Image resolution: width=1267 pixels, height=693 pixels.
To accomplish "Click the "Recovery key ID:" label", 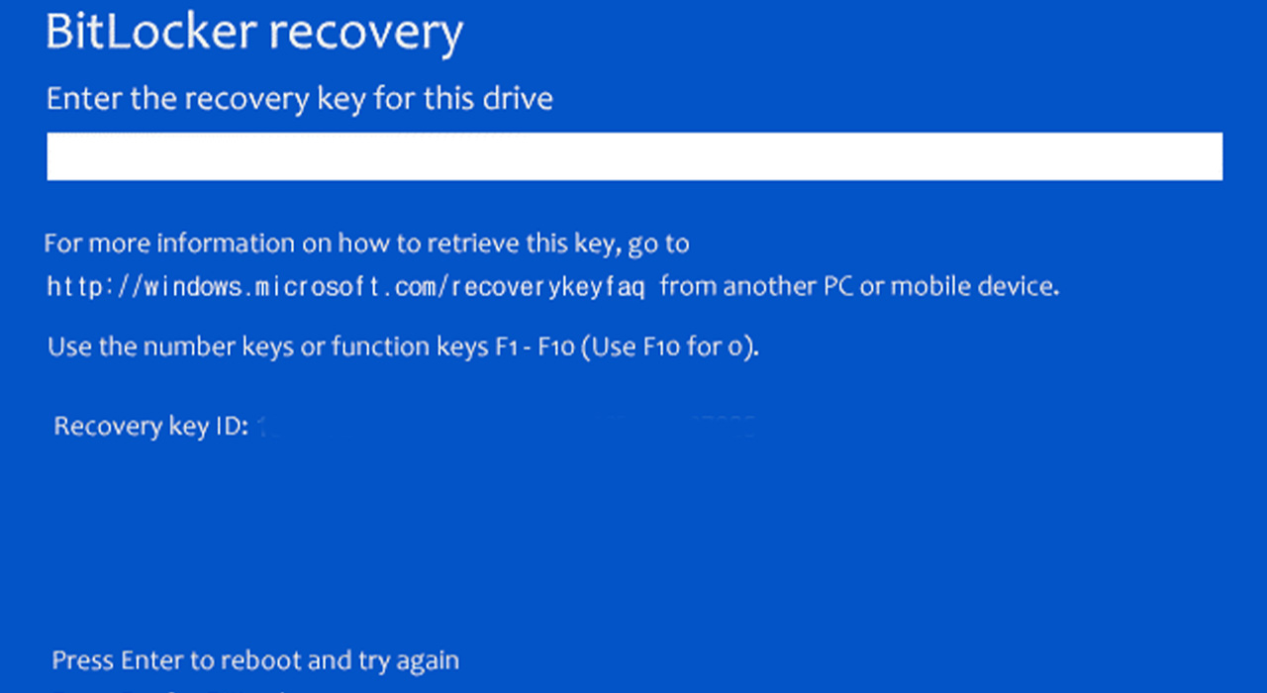I will (150, 427).
